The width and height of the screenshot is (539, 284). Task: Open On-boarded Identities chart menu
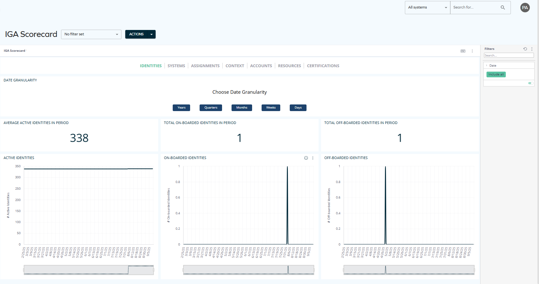(x=313, y=158)
